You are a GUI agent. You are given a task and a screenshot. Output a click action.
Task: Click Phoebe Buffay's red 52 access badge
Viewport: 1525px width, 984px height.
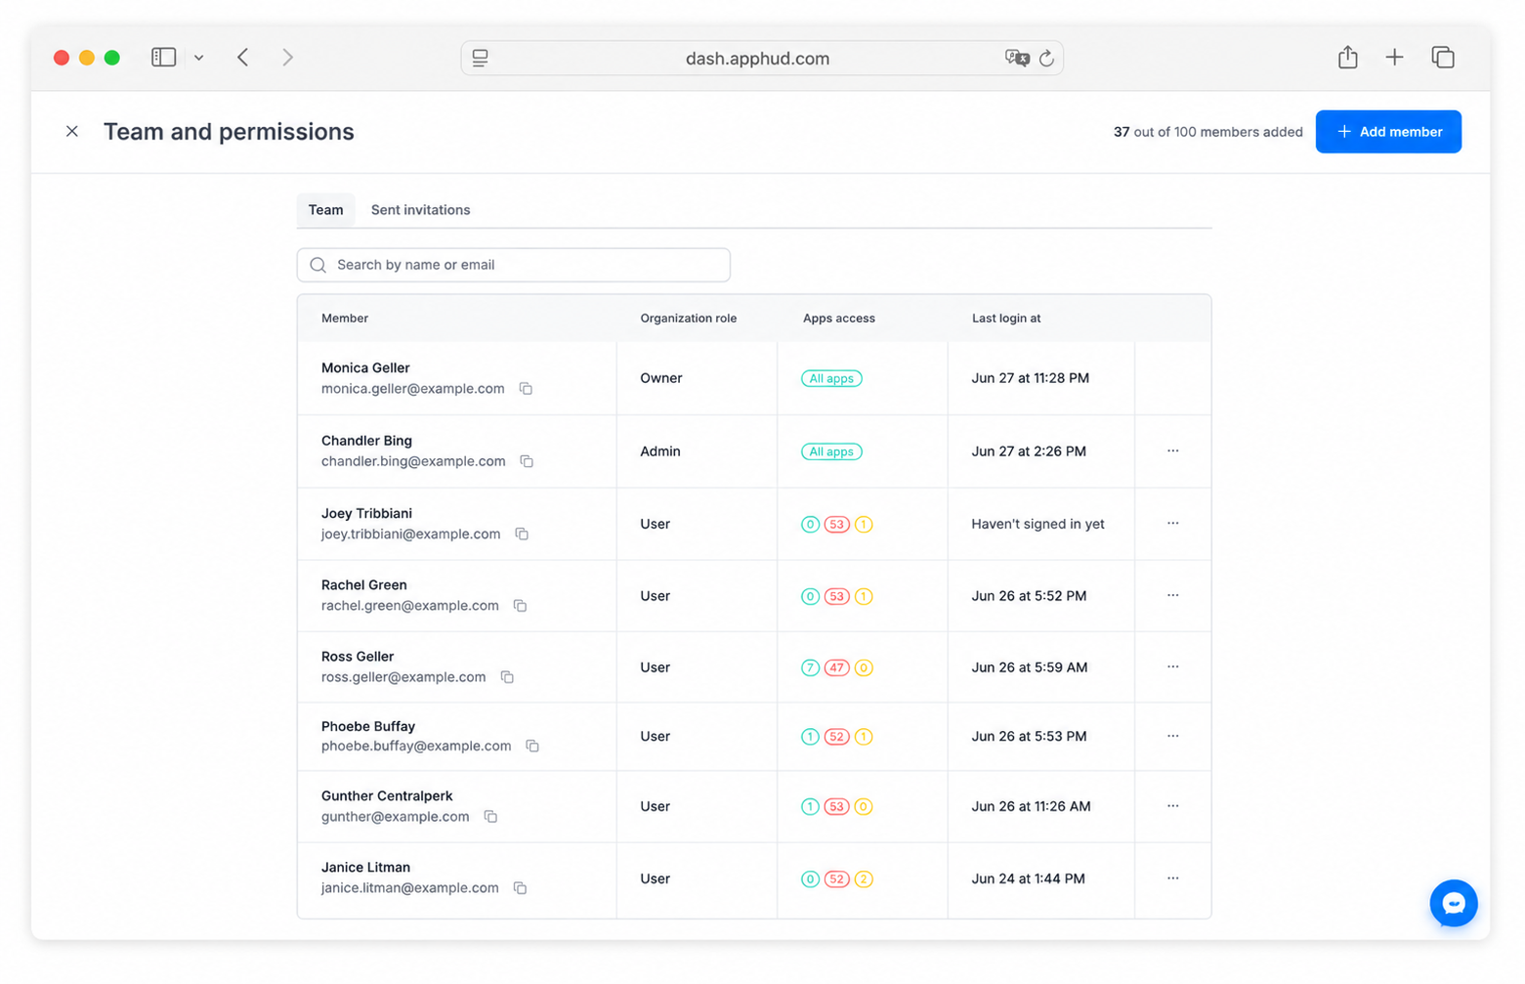click(836, 737)
